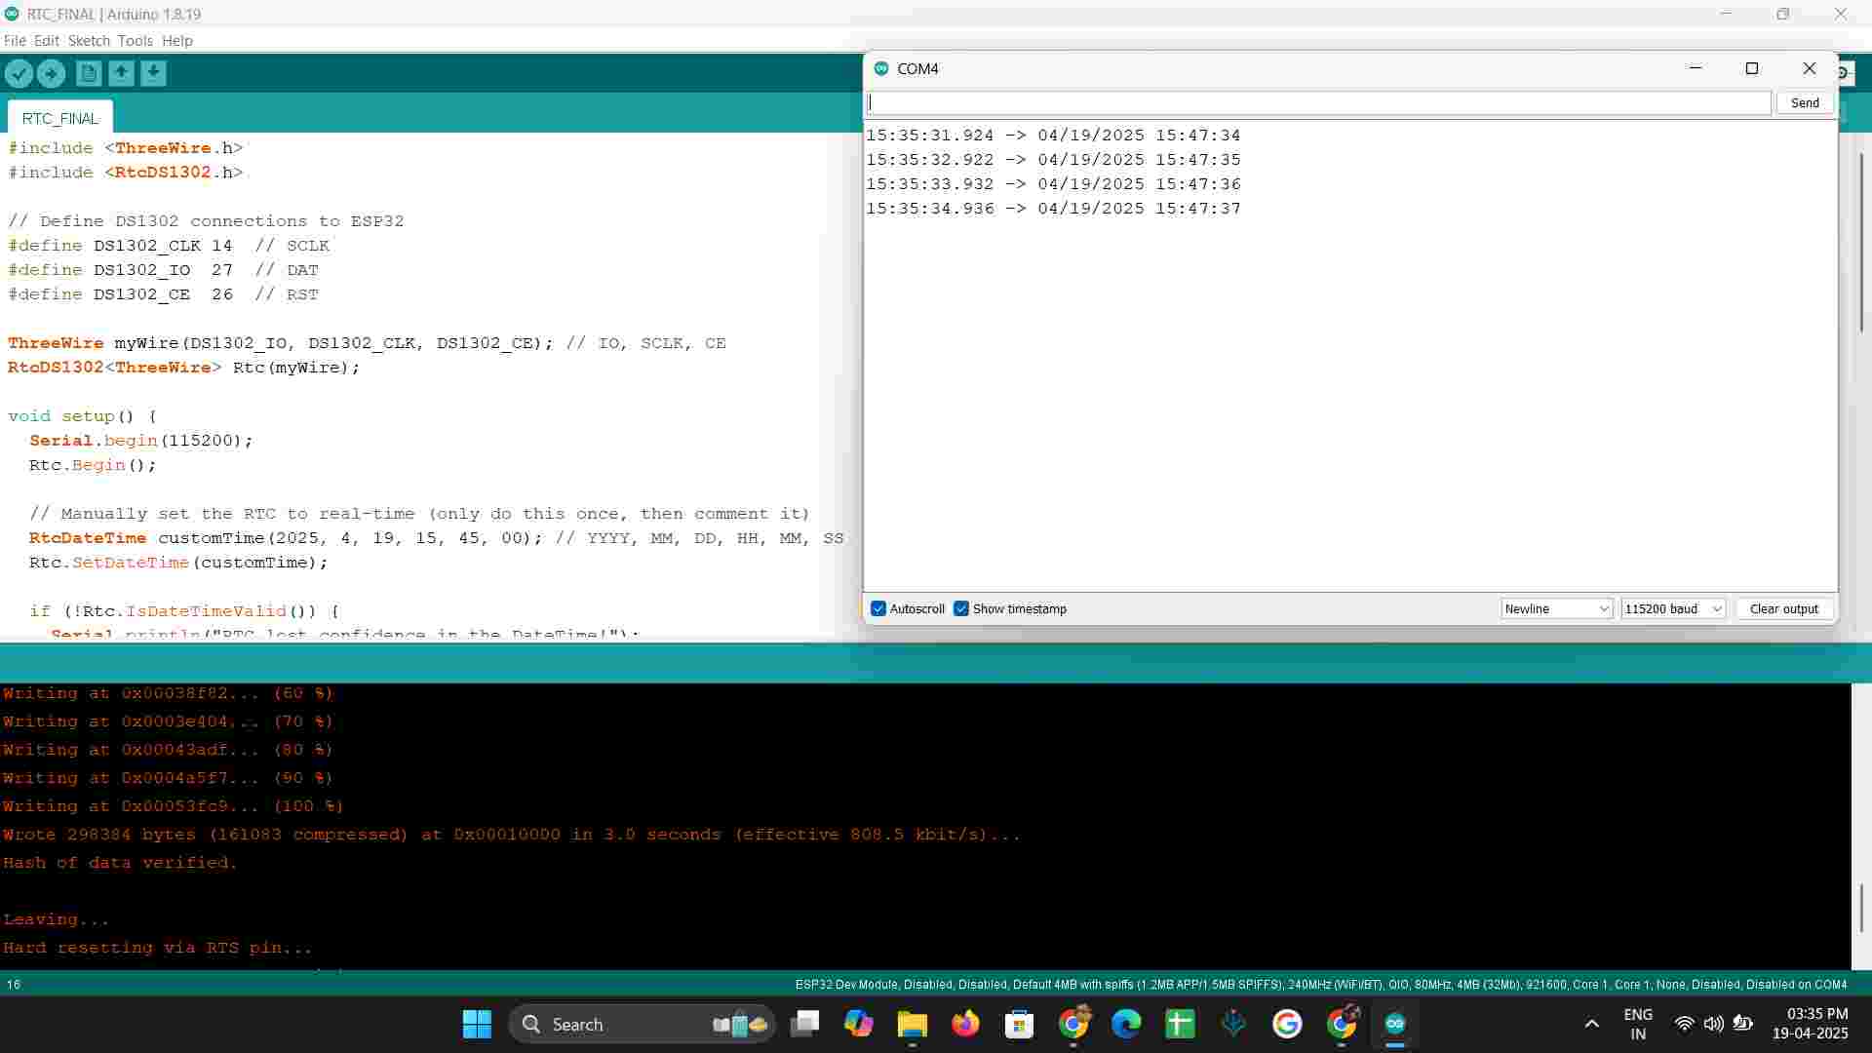Launch Copilot from the taskbar

(x=858, y=1024)
